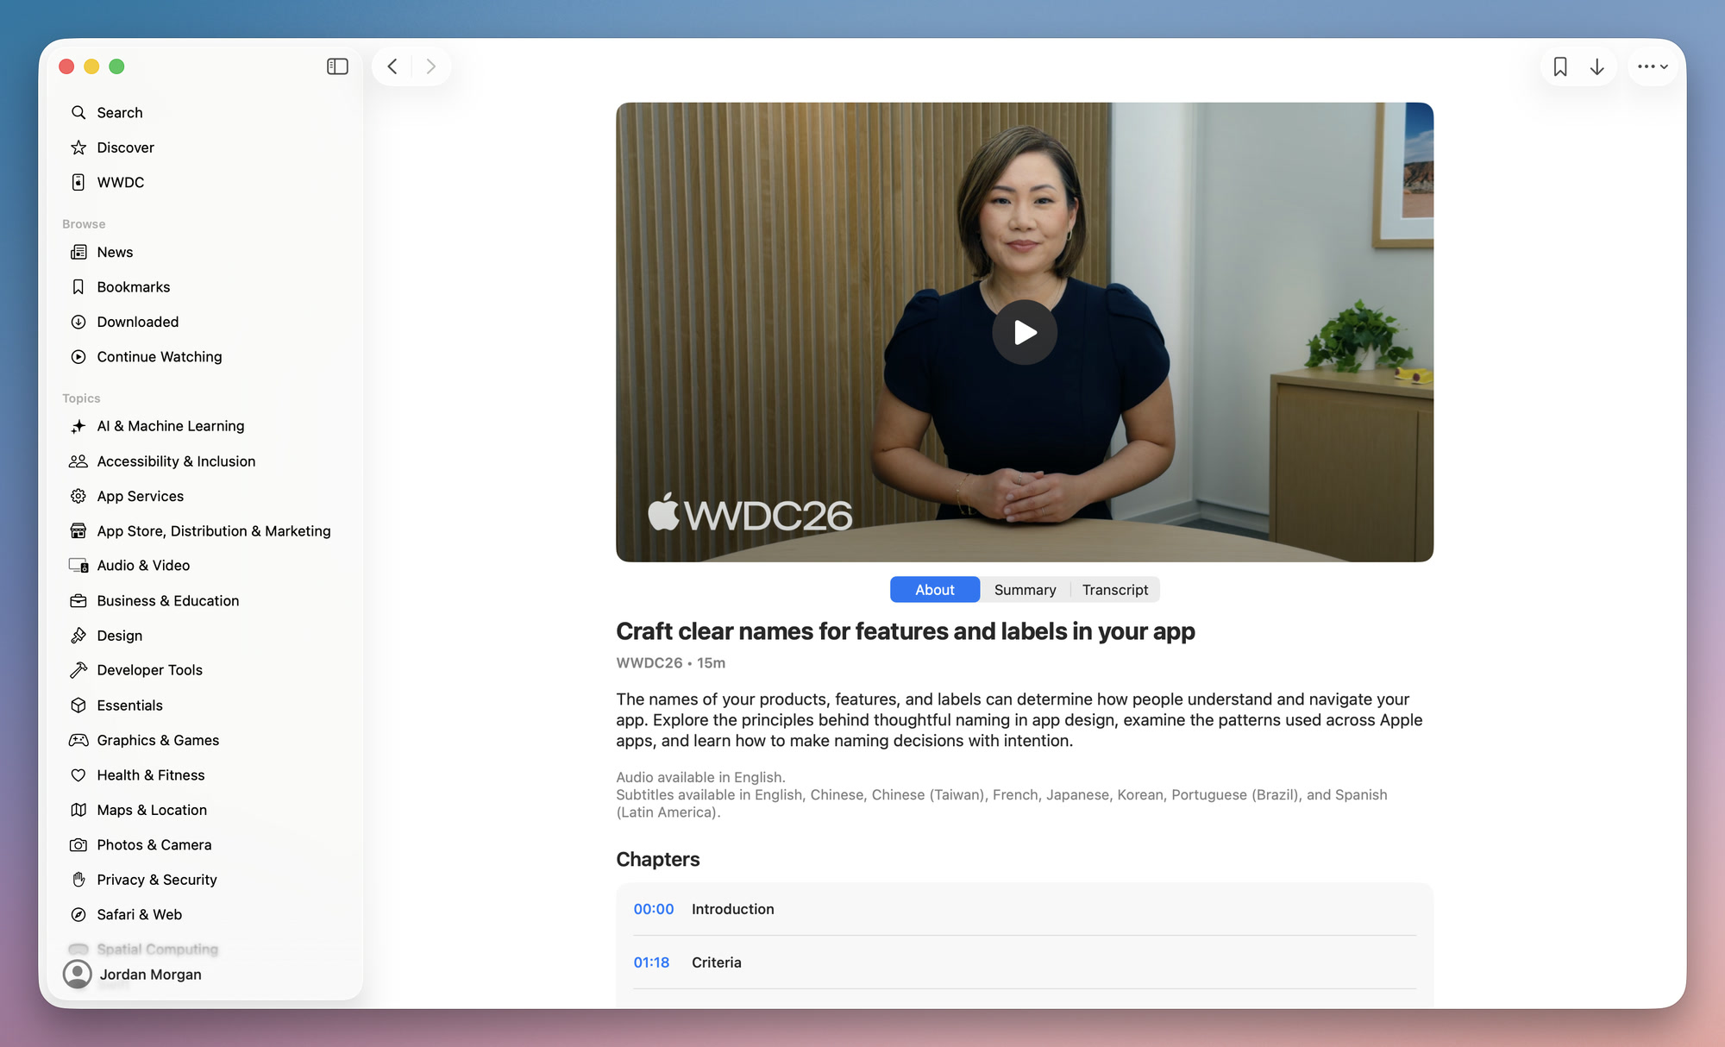Go back with the left chevron
The width and height of the screenshot is (1725, 1047).
tap(392, 66)
